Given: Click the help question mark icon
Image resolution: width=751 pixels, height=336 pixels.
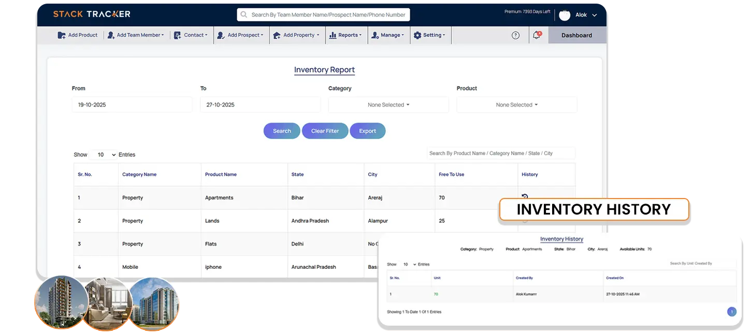Looking at the screenshot, I should click(515, 35).
